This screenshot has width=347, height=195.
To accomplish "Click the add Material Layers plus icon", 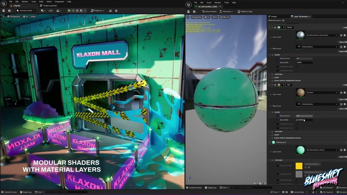I will click(x=284, y=20).
